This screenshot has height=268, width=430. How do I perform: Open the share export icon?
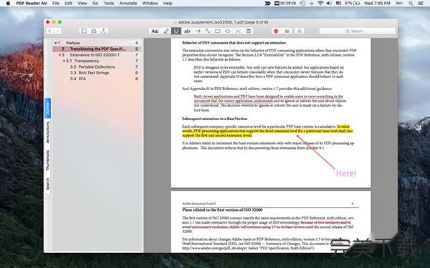[x=104, y=31]
